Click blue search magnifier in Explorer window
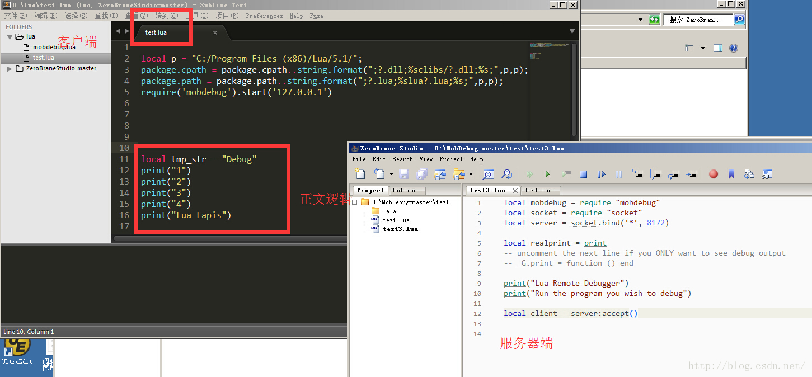The image size is (812, 377). 739,20
